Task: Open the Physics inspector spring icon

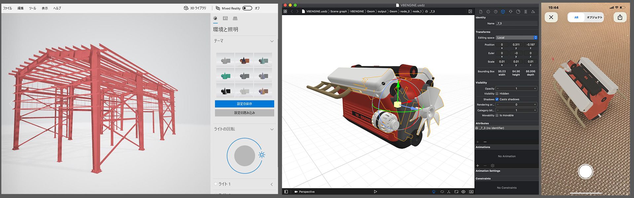Action: pos(526,12)
